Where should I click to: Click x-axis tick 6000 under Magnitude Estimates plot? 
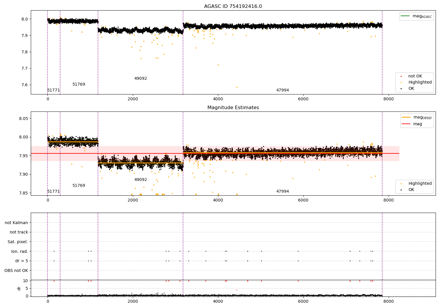303,200
